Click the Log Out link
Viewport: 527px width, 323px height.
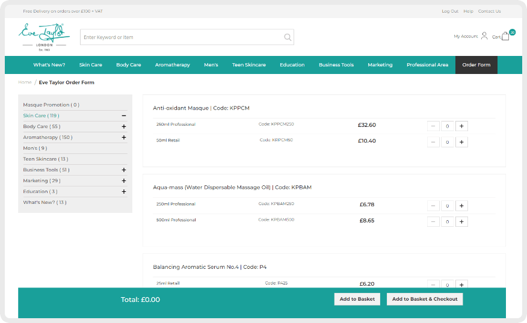(x=449, y=11)
